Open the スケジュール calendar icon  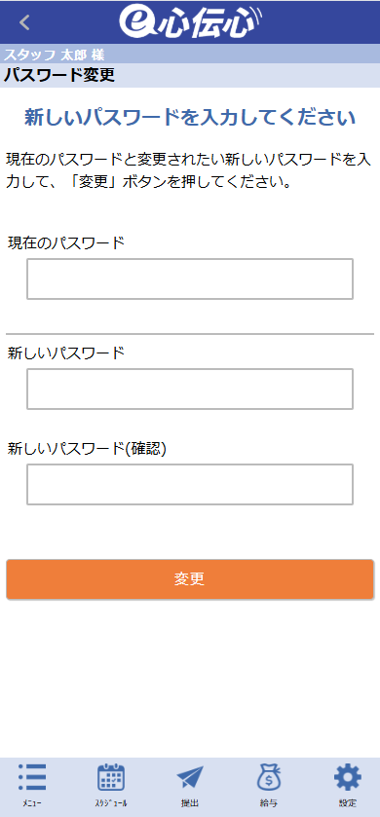pos(111,777)
